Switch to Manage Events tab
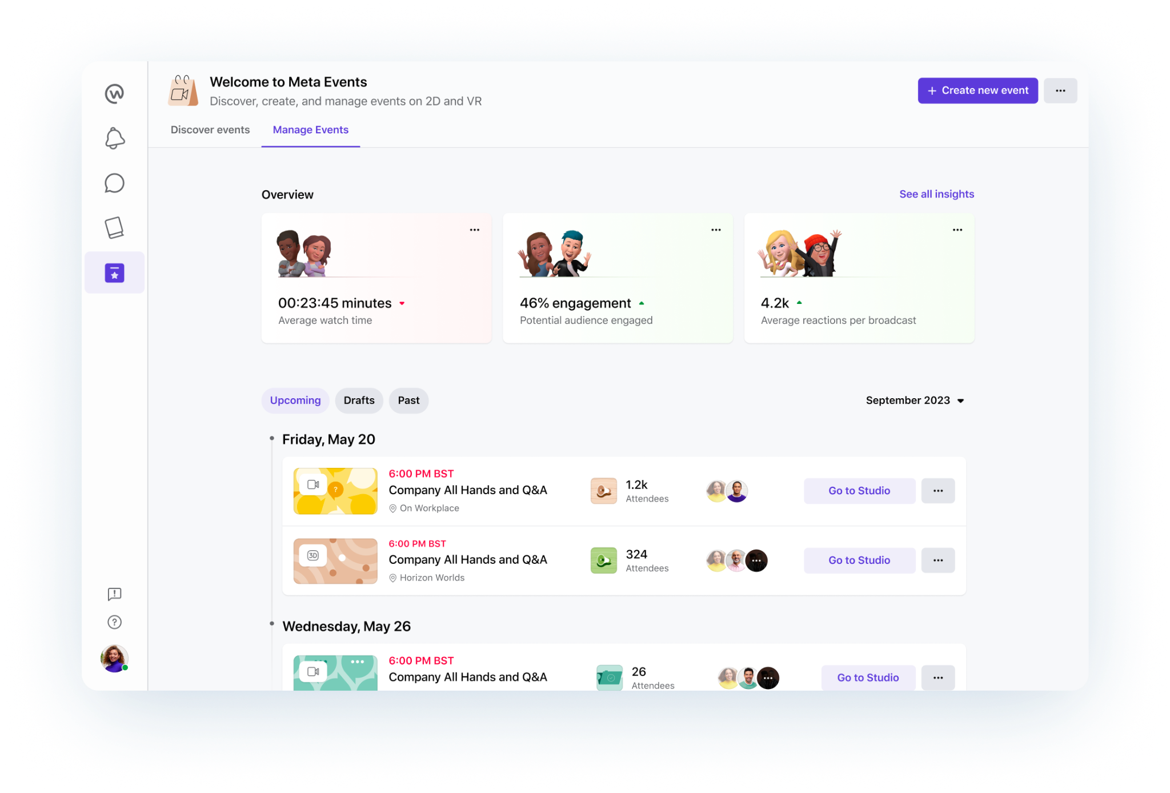The height and width of the screenshot is (793, 1170). 311,130
